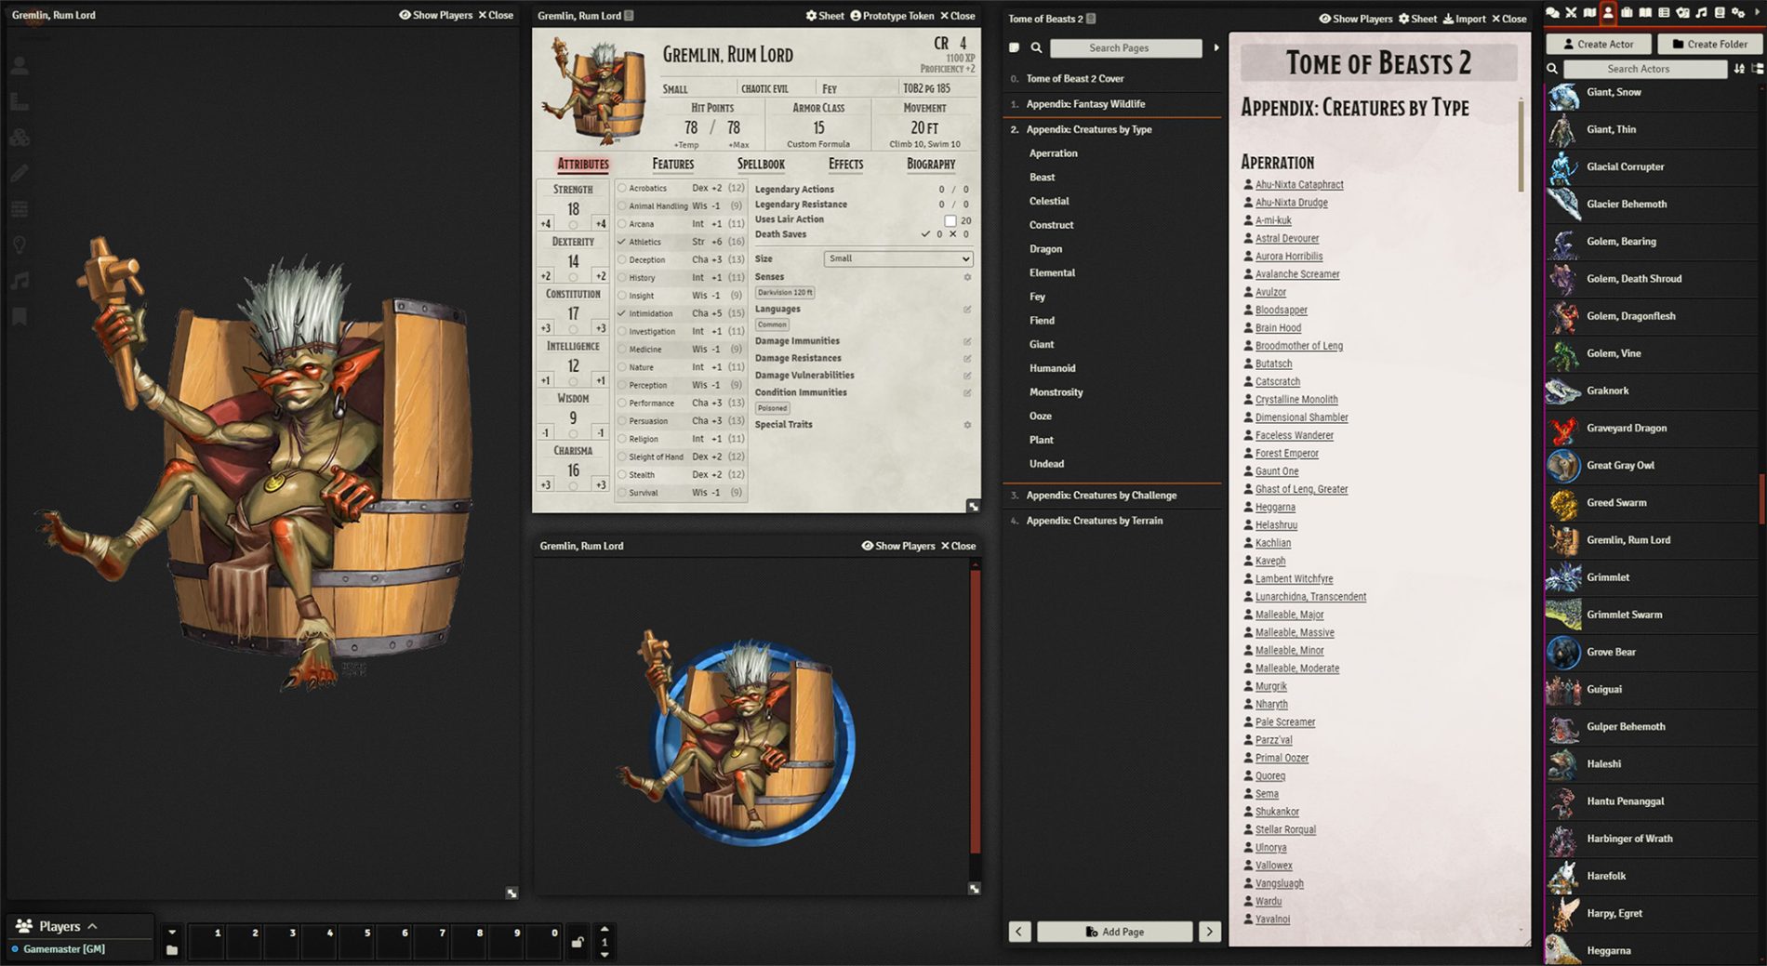This screenshot has width=1767, height=966.
Task: Open the Brain Hood creature link
Action: point(1278,328)
